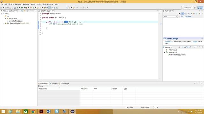The width and height of the screenshot is (204, 114).
Task: Click the Eclipse icon on taskbar
Action: [x=72, y=111]
